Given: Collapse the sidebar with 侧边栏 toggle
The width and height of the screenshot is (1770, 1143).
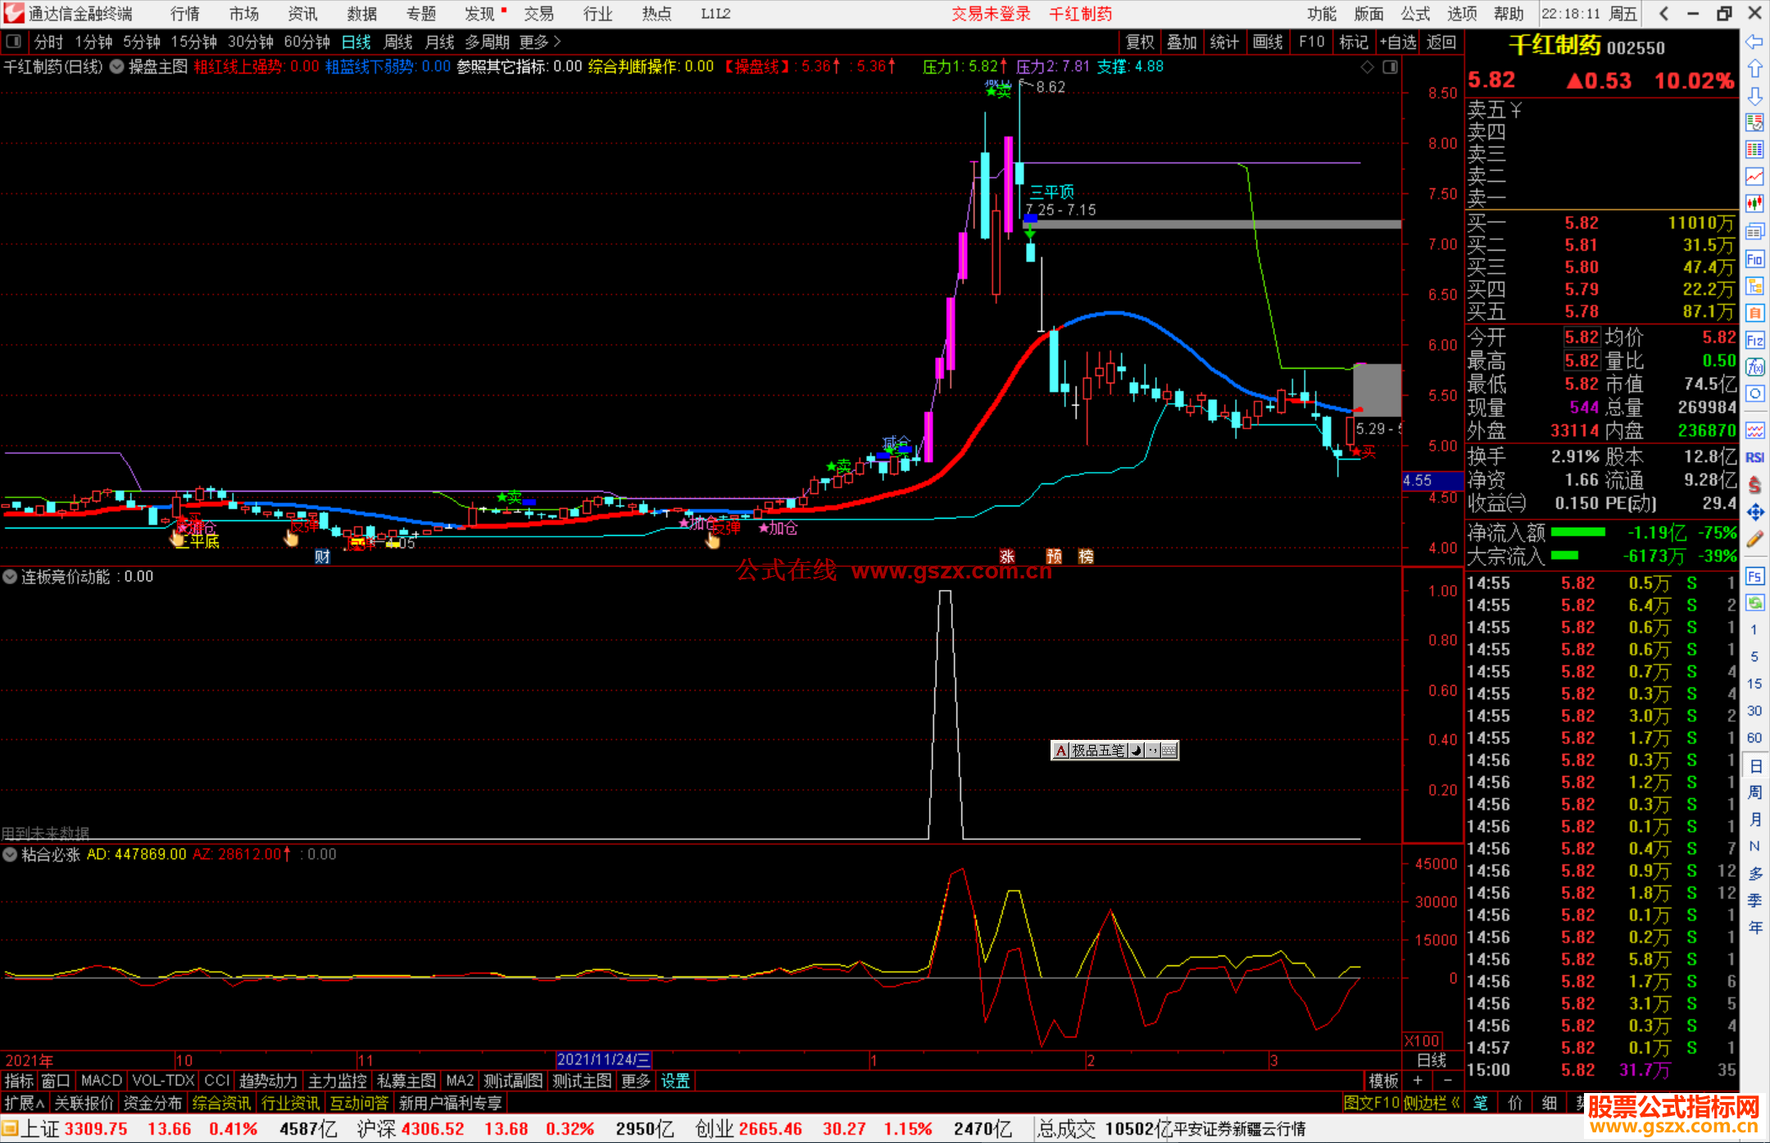Looking at the screenshot, I should 1432,1103.
